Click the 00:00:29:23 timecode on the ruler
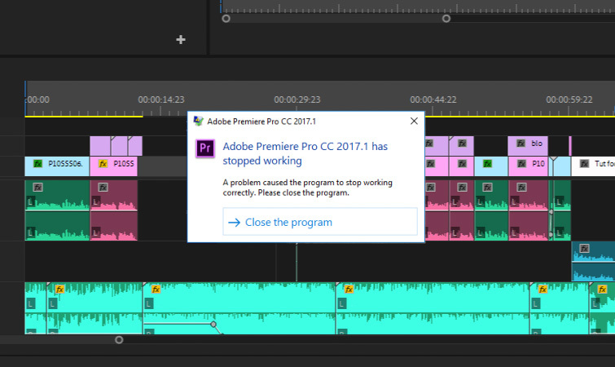Screen dimensions: 615x367 [x=297, y=99]
